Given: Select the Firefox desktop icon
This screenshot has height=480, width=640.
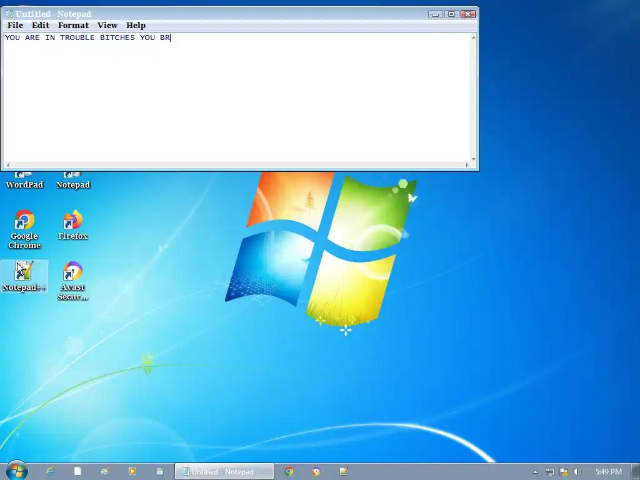Looking at the screenshot, I should point(73,225).
